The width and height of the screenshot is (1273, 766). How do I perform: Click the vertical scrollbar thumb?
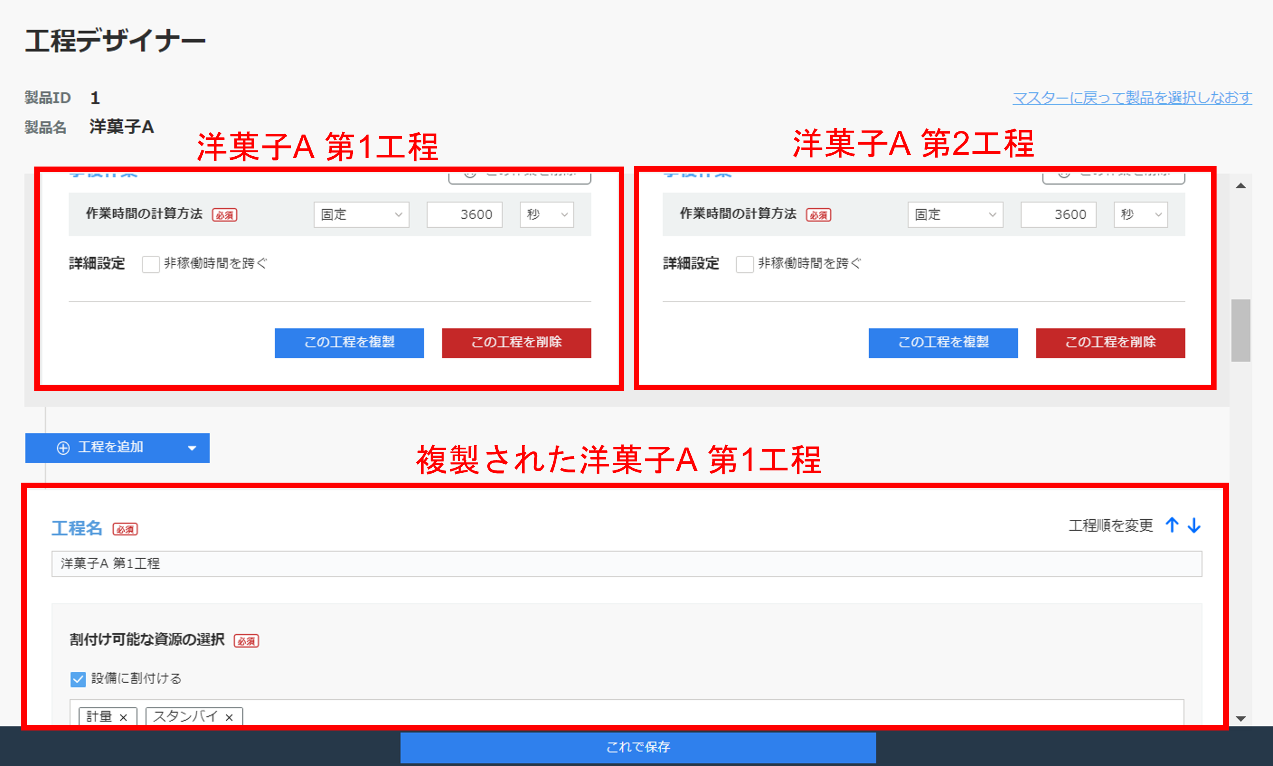pyautogui.click(x=1241, y=330)
